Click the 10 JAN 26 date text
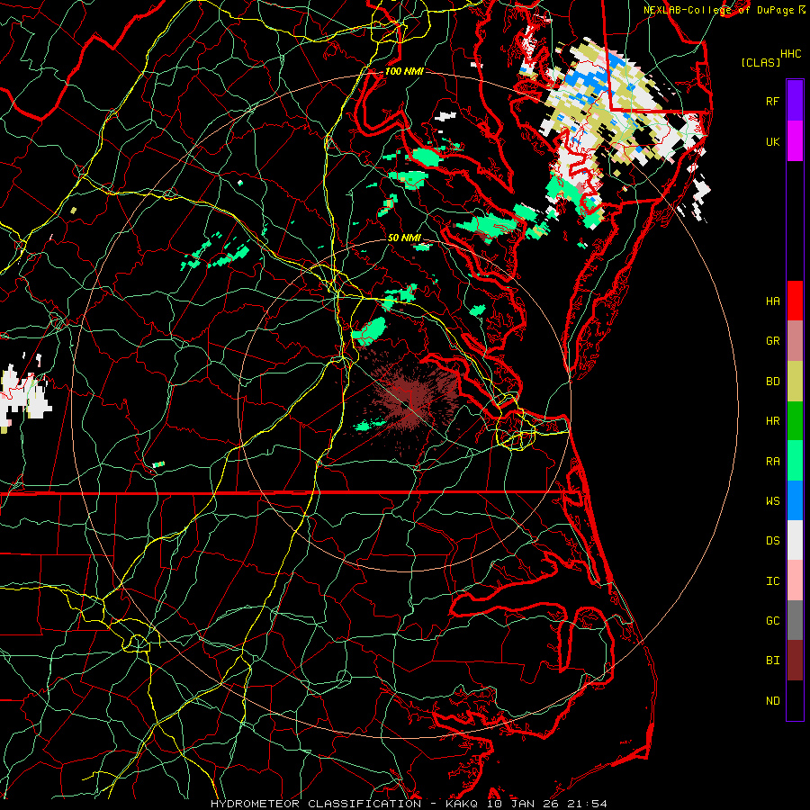The image size is (810, 810). tap(524, 804)
